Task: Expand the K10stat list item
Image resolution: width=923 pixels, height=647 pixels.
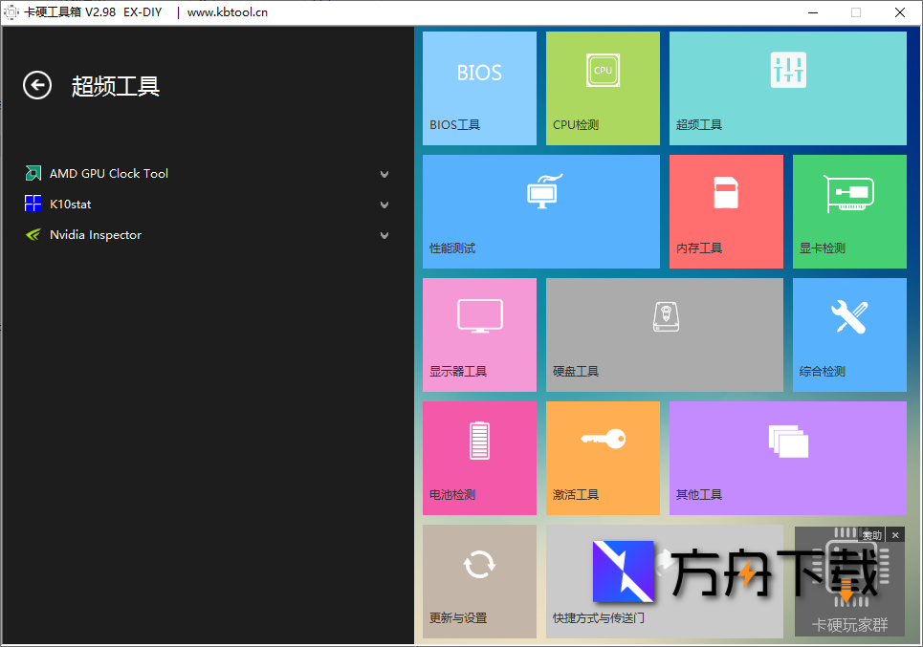Action: [385, 204]
